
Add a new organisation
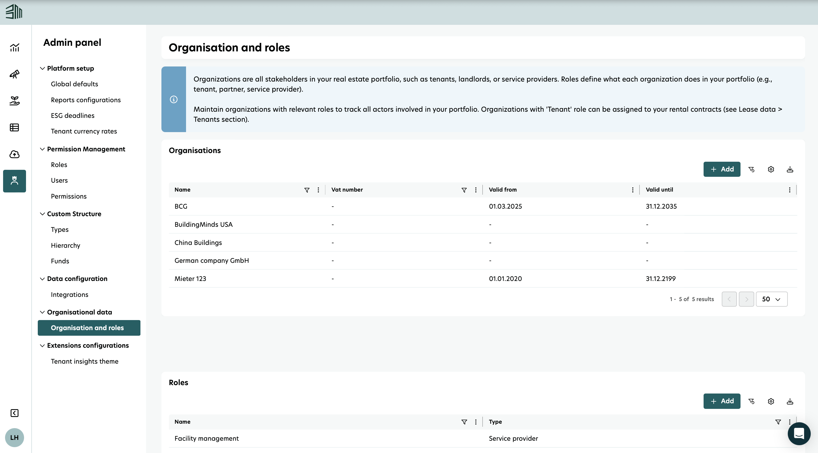click(721, 169)
